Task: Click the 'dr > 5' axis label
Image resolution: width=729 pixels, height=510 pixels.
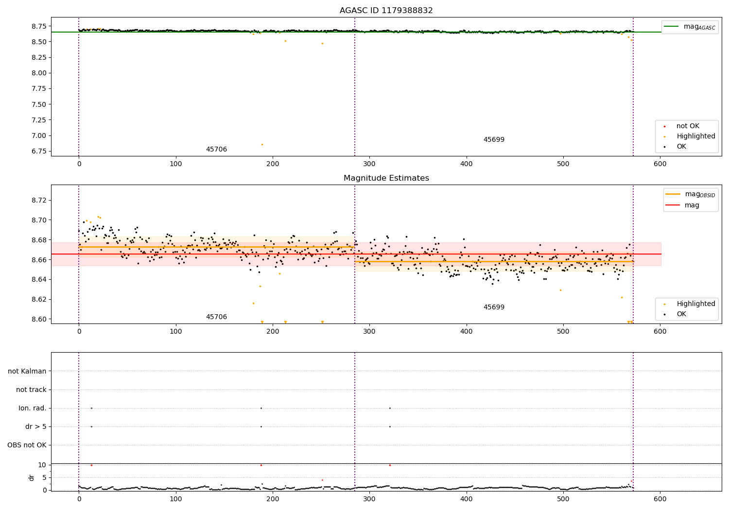Action: [36, 427]
